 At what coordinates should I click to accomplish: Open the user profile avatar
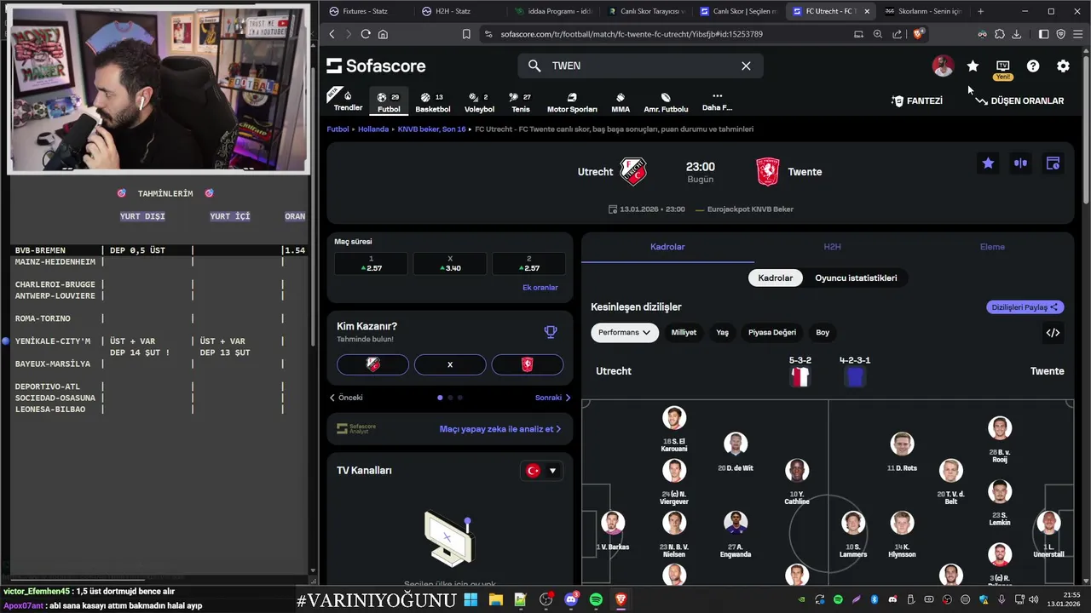[x=943, y=66]
